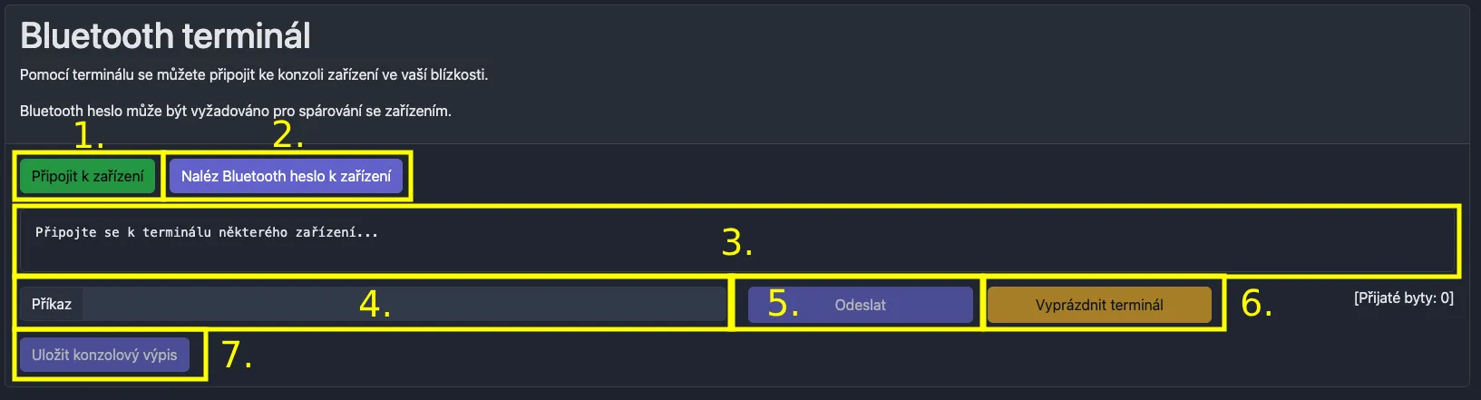Click the yellow annotation number 1

[88, 136]
